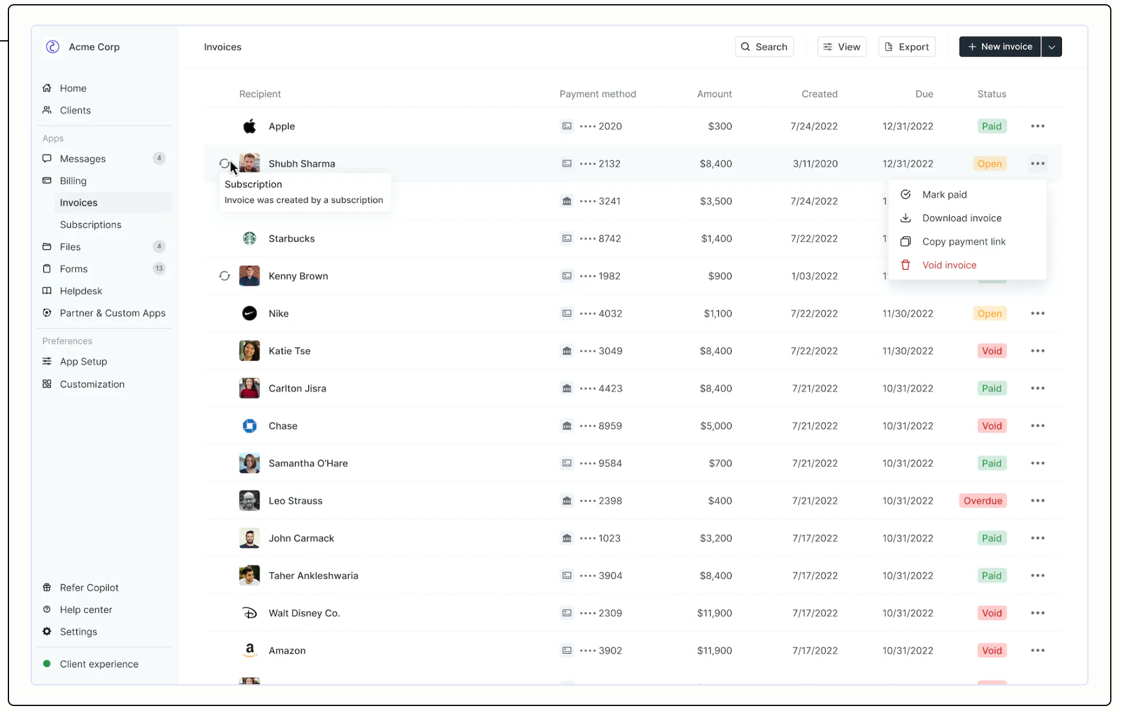The height and width of the screenshot is (712, 1121).
Task: Click the New invoice button
Action: click(x=1000, y=46)
